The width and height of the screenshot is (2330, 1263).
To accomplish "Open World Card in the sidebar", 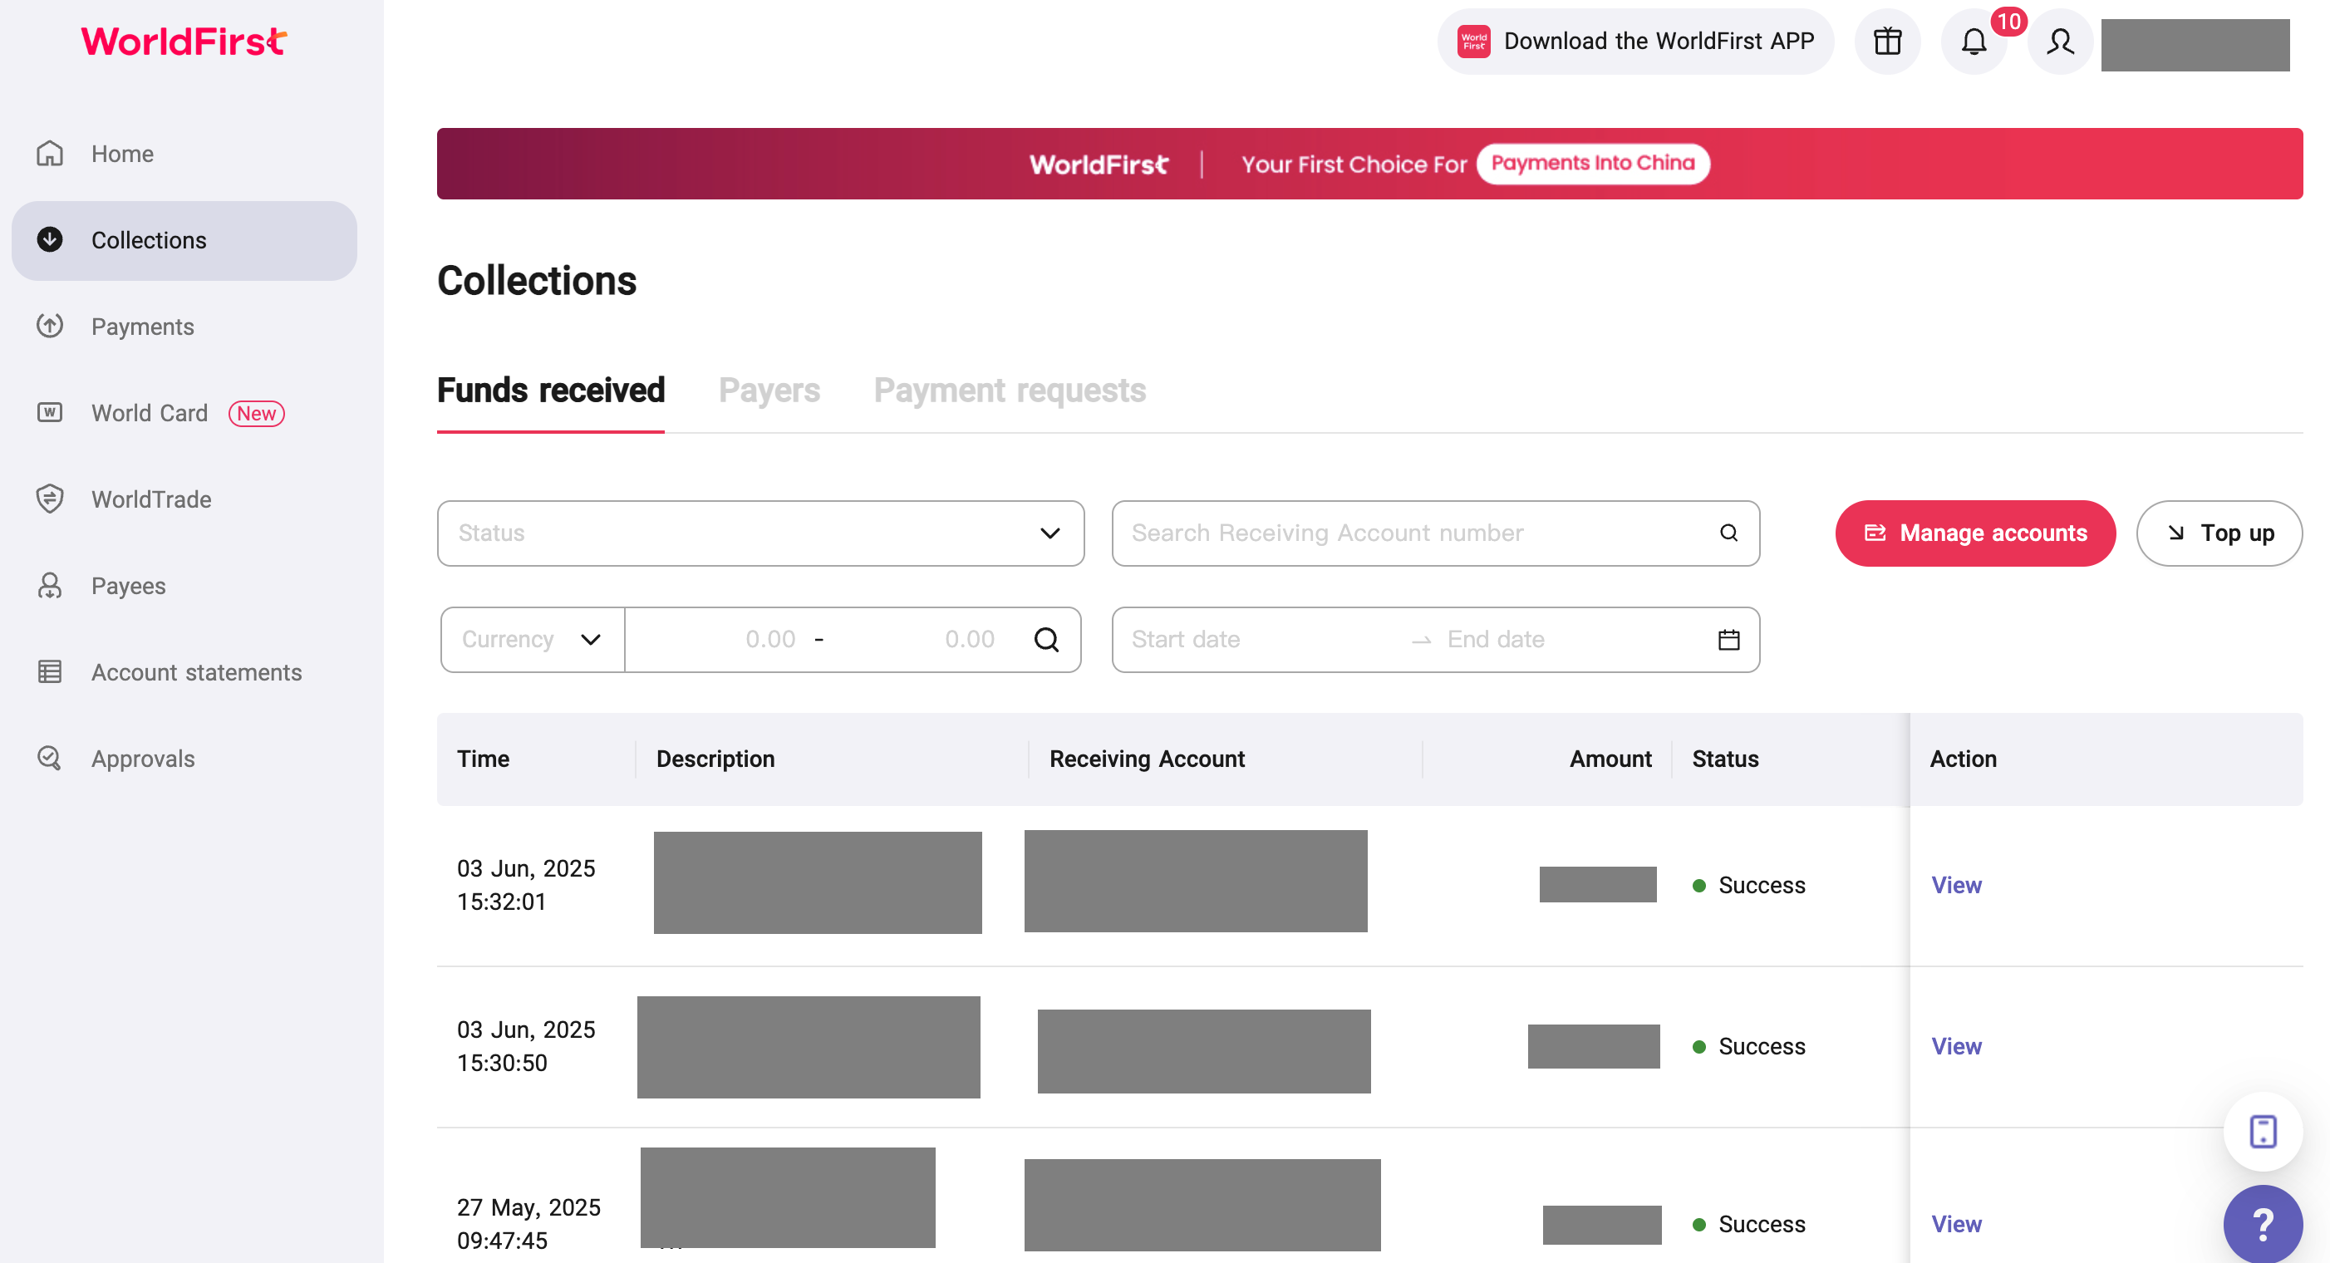I will pyautogui.click(x=184, y=413).
